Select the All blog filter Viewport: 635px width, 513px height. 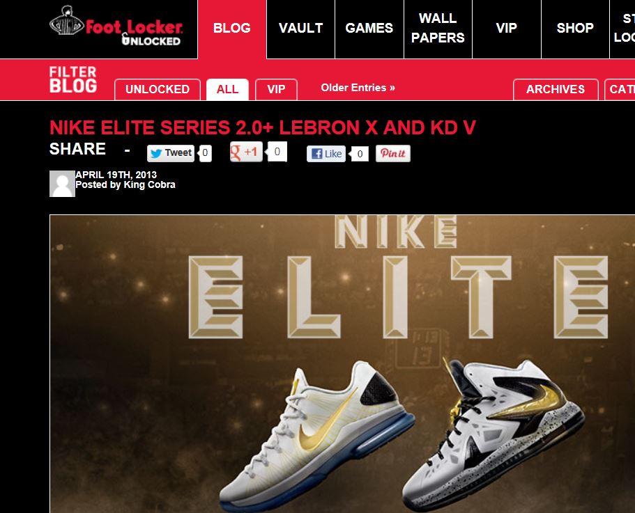click(227, 89)
